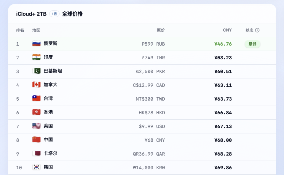Click the 最低 status badge

pyautogui.click(x=252, y=44)
